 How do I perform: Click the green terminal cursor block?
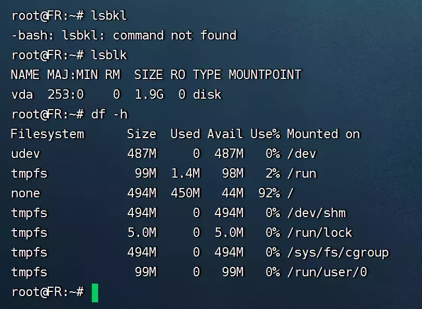(x=95, y=292)
